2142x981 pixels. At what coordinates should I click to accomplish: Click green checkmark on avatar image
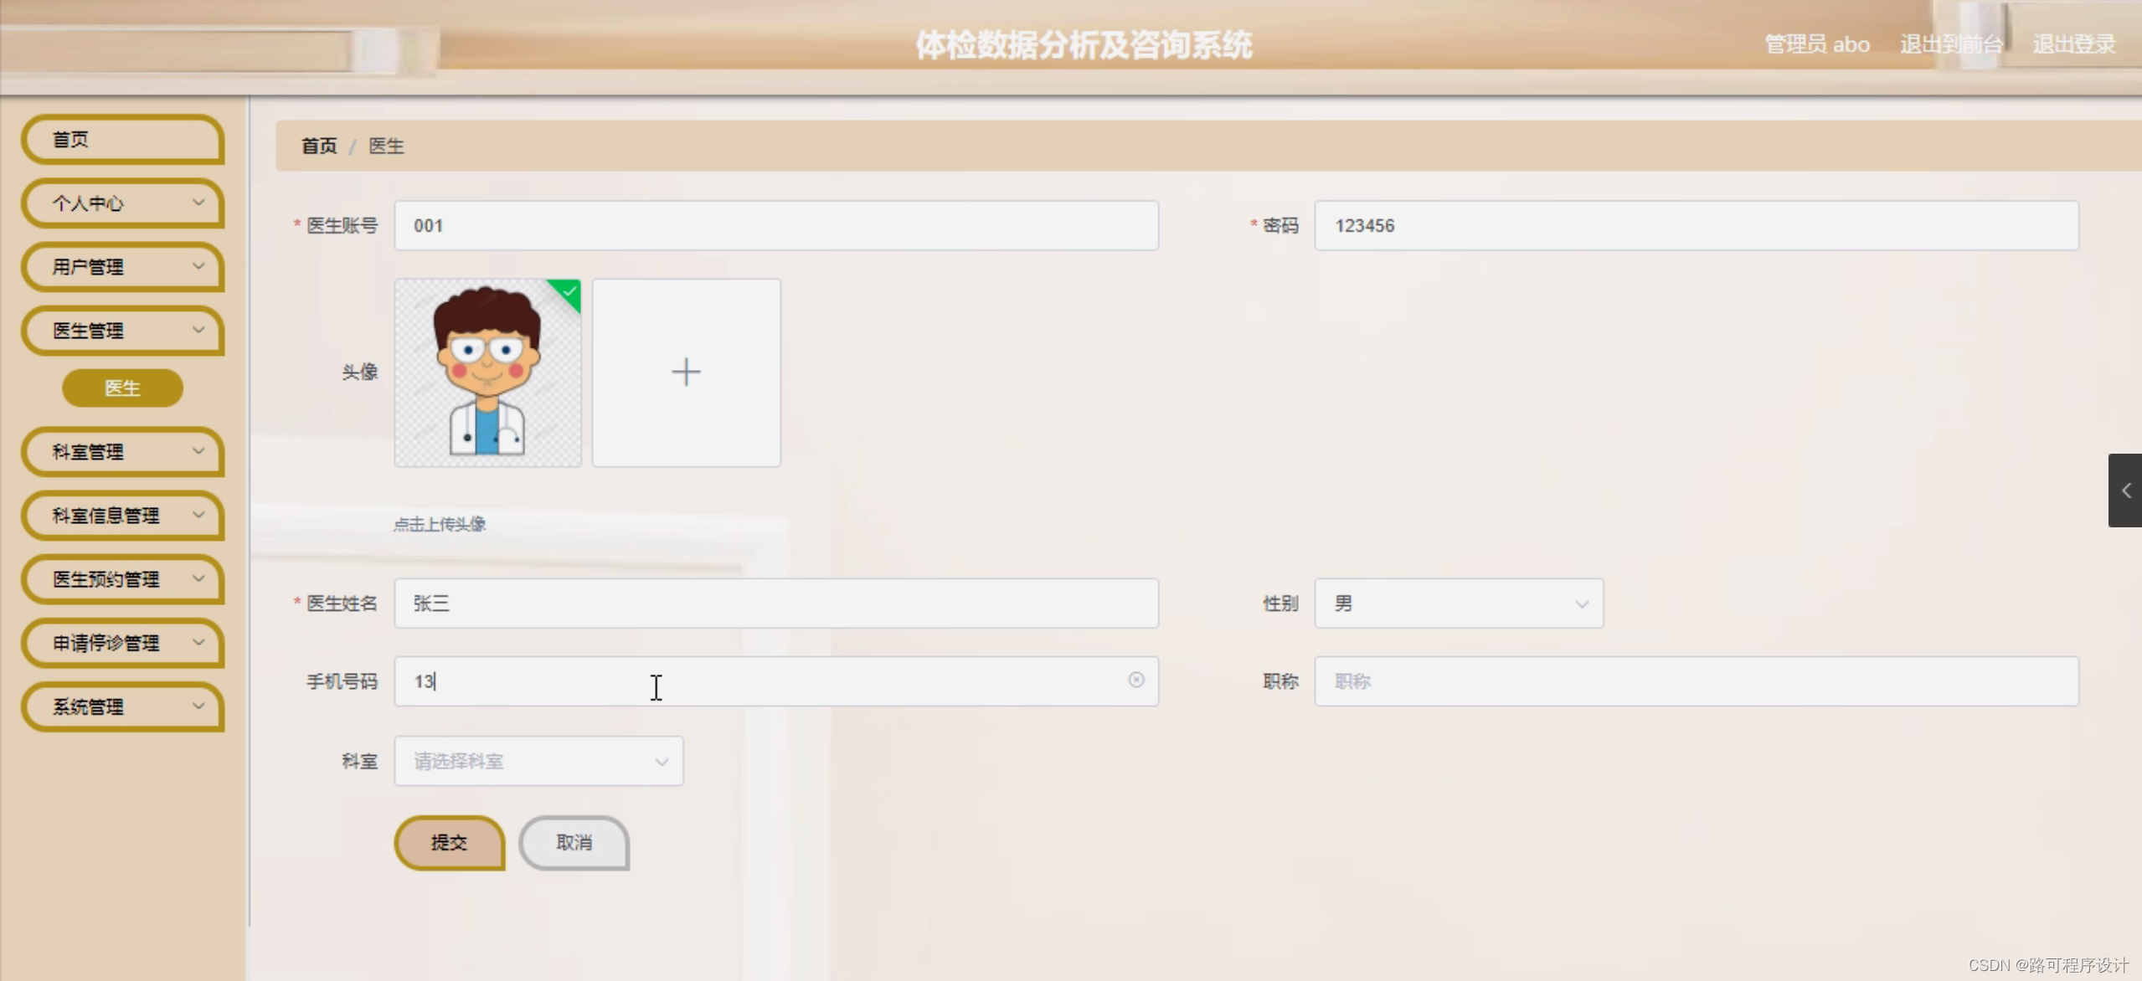pyautogui.click(x=569, y=291)
